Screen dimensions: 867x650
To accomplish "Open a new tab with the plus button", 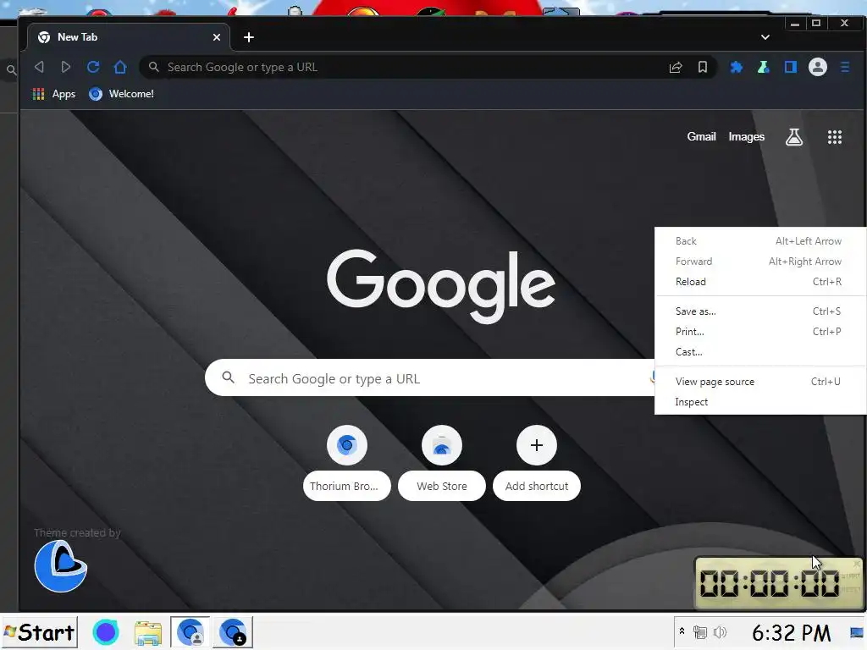I will click(249, 37).
